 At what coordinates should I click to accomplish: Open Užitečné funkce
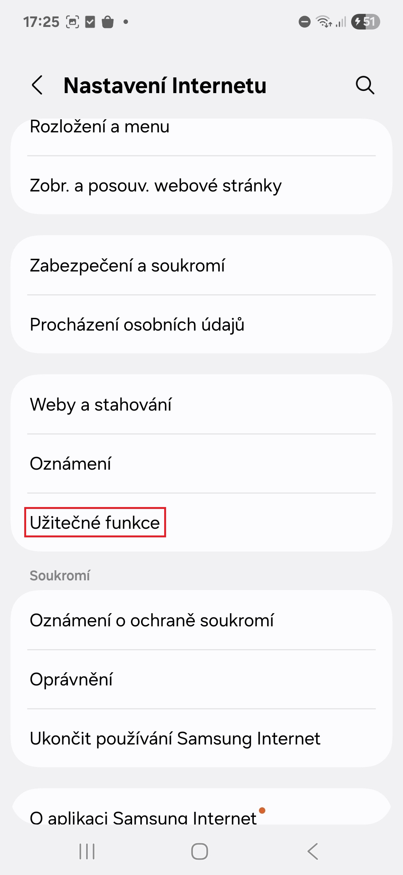(x=201, y=522)
